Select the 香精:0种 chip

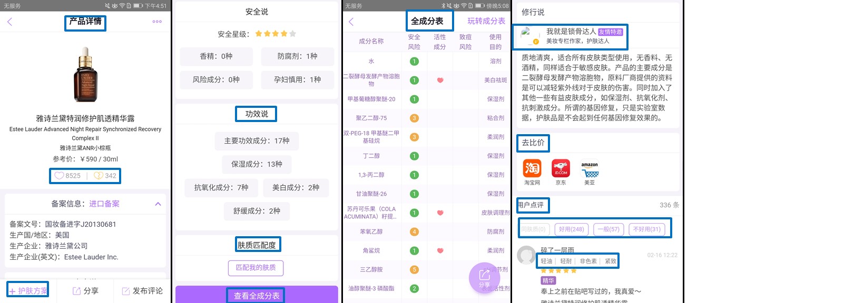(216, 56)
